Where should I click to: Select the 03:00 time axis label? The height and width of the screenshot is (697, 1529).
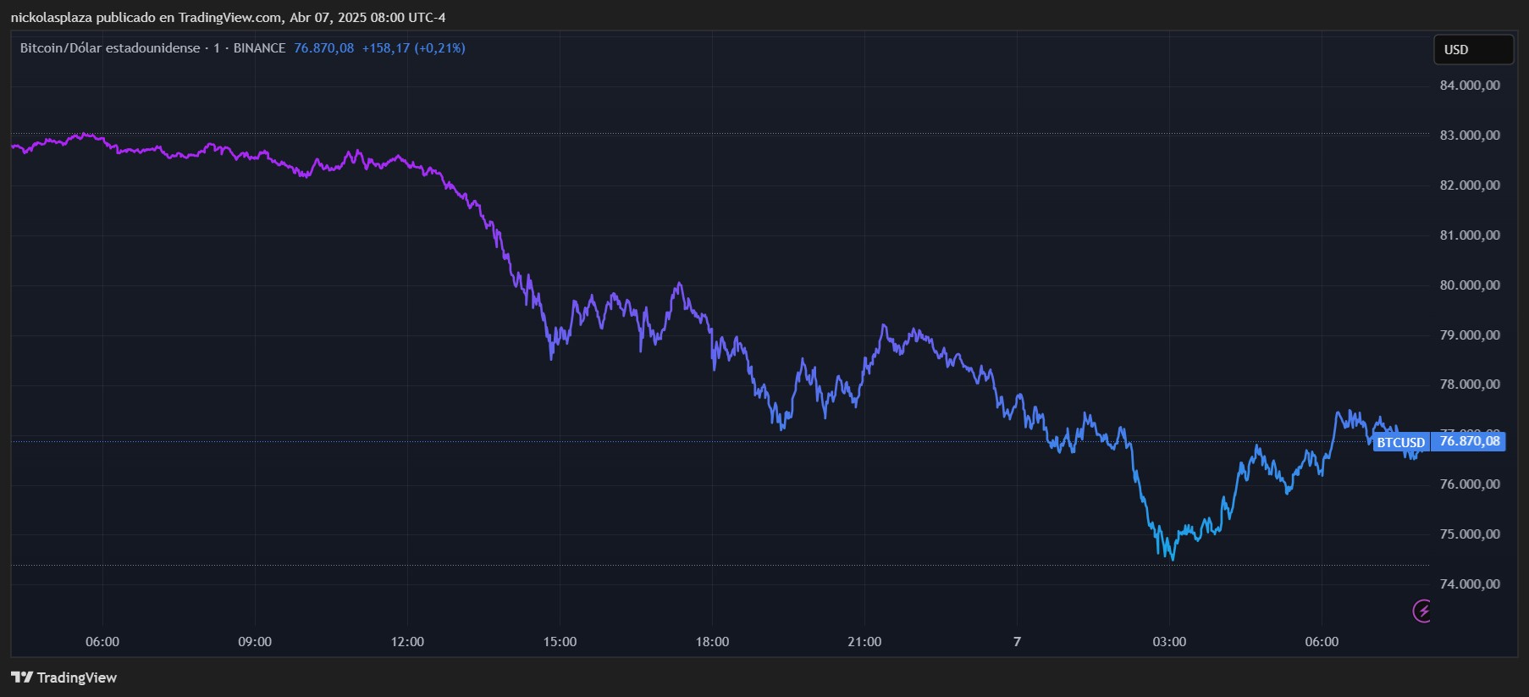pyautogui.click(x=1169, y=642)
